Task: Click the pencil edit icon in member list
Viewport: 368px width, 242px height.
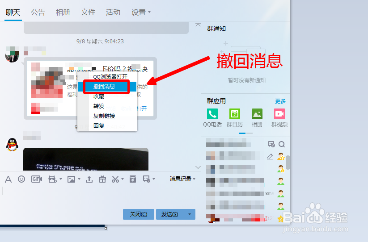Action: (x=270, y=156)
